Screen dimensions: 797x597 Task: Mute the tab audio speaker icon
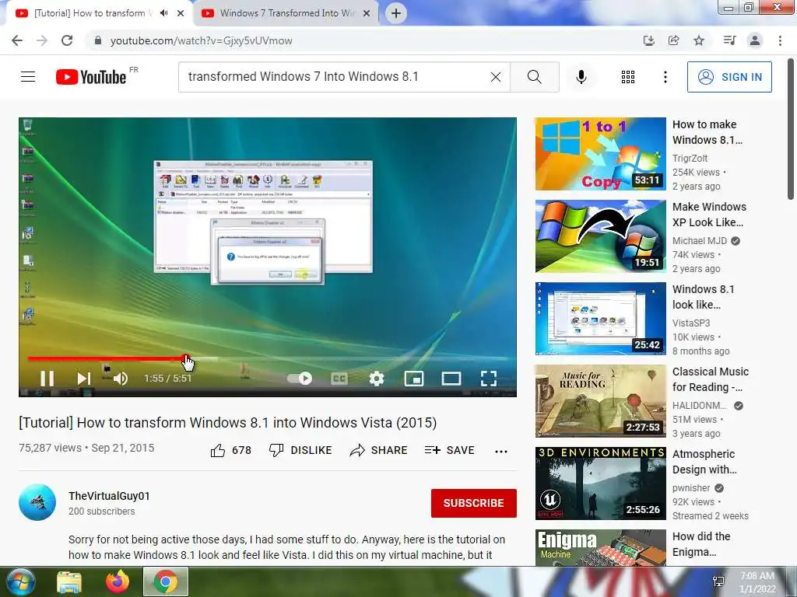pyautogui.click(x=163, y=13)
